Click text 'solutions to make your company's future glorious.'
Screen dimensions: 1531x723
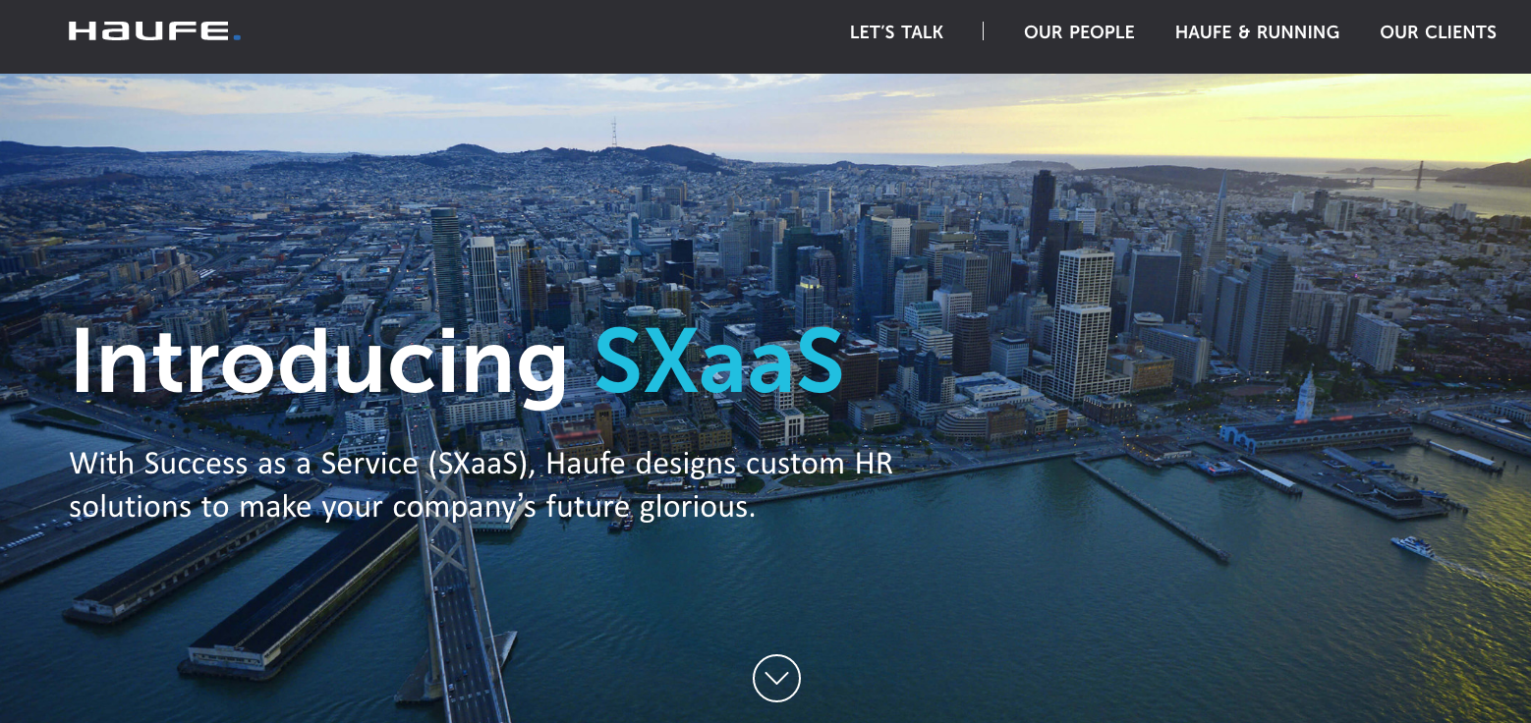(x=413, y=508)
